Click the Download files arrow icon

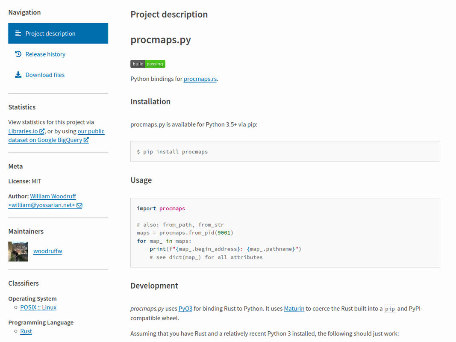click(18, 75)
